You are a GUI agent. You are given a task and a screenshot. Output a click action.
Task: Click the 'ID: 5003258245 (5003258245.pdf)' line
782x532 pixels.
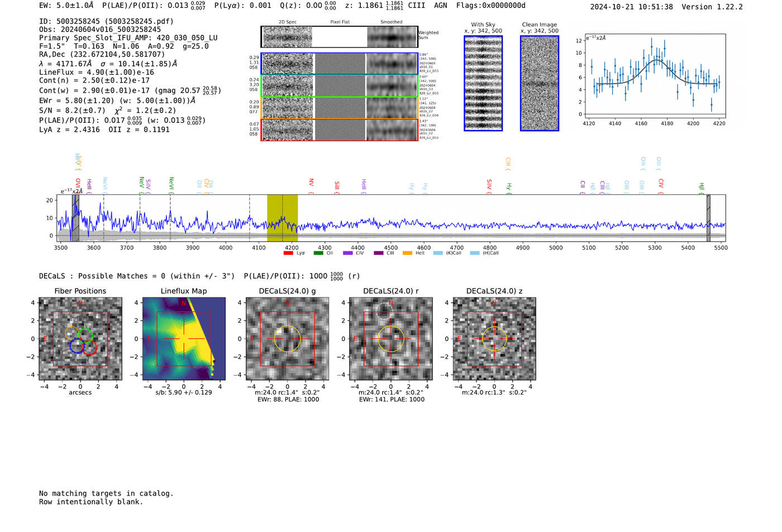(x=106, y=21)
